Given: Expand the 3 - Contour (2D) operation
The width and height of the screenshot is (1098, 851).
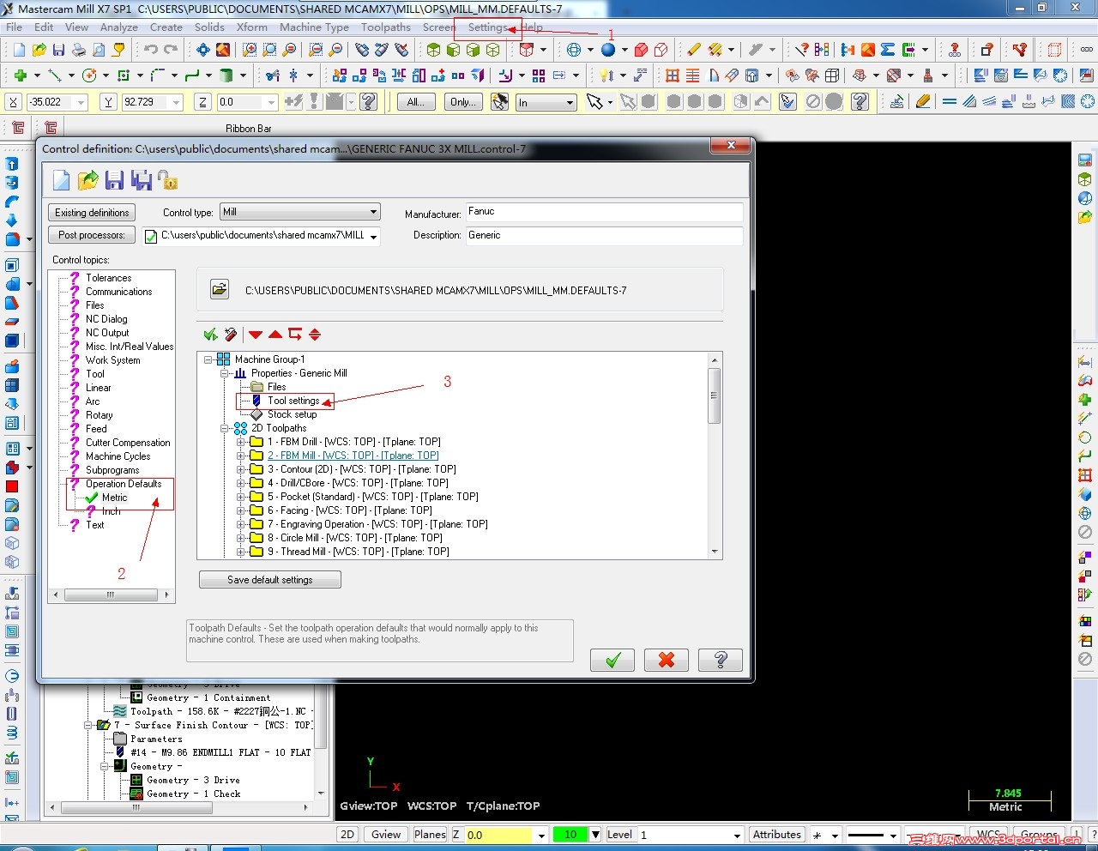Looking at the screenshot, I should pos(241,469).
